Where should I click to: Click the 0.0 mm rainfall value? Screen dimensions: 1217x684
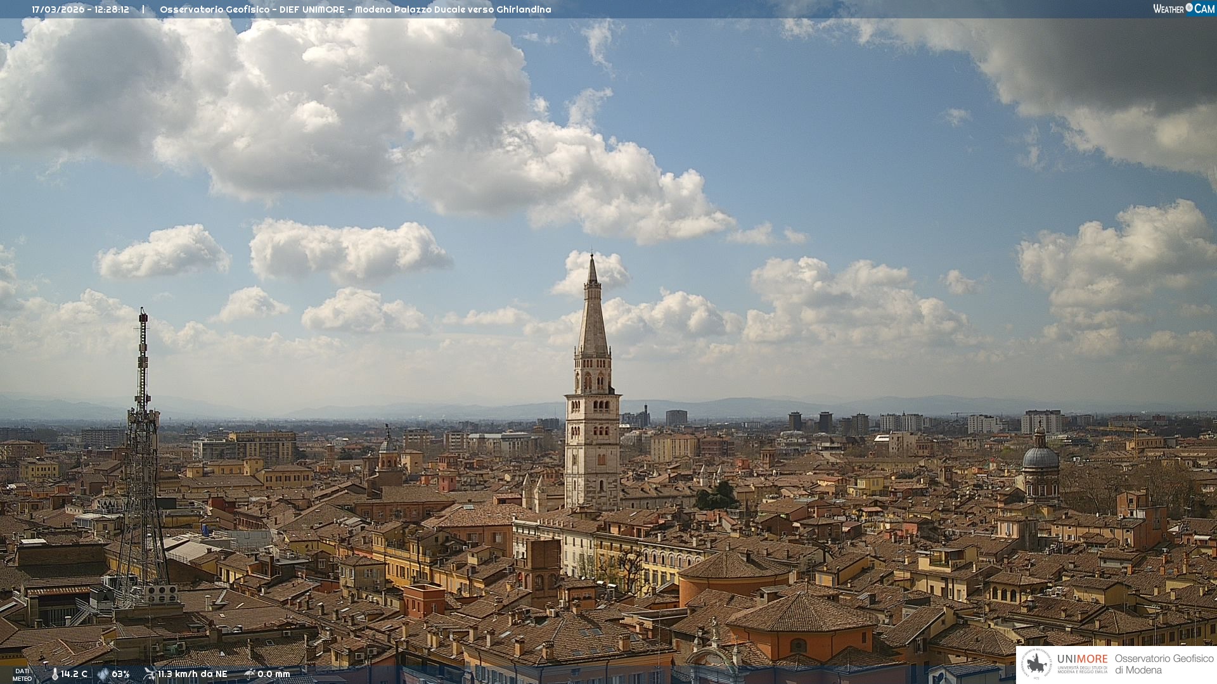(273, 674)
